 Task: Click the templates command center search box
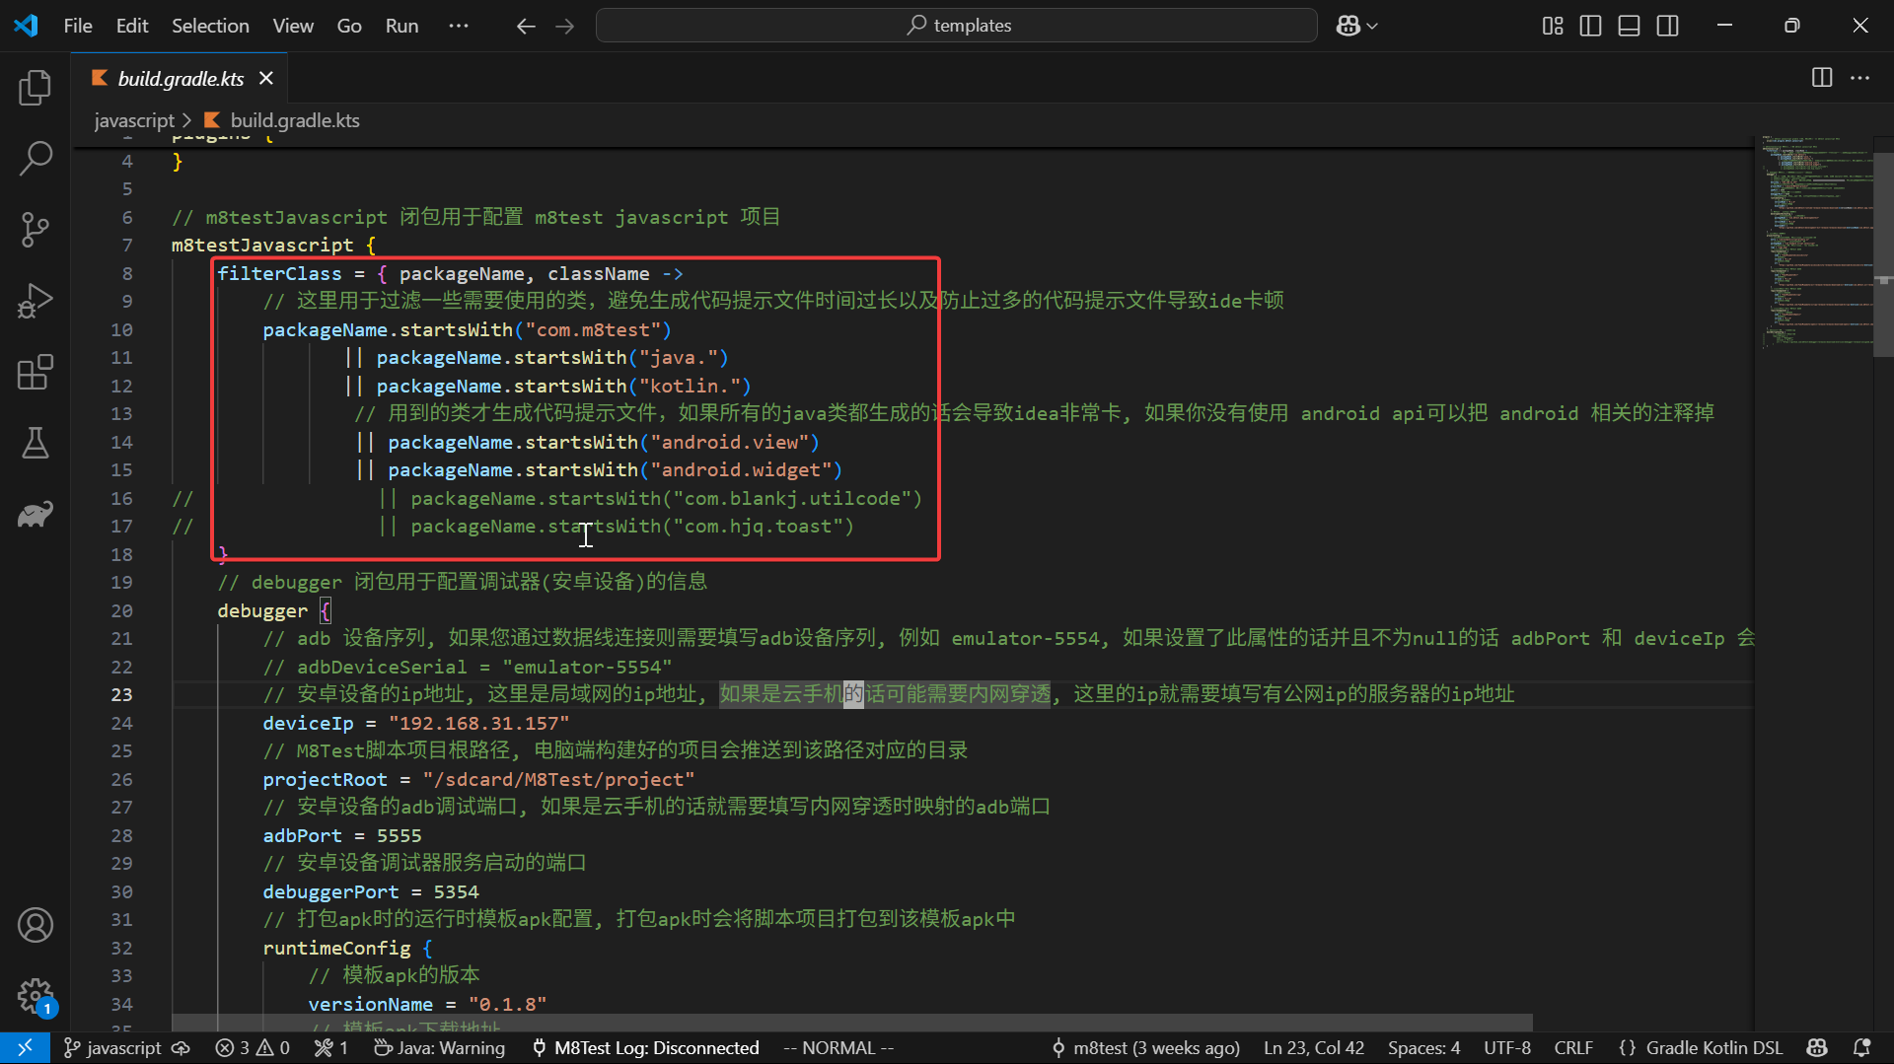pyautogui.click(x=956, y=26)
